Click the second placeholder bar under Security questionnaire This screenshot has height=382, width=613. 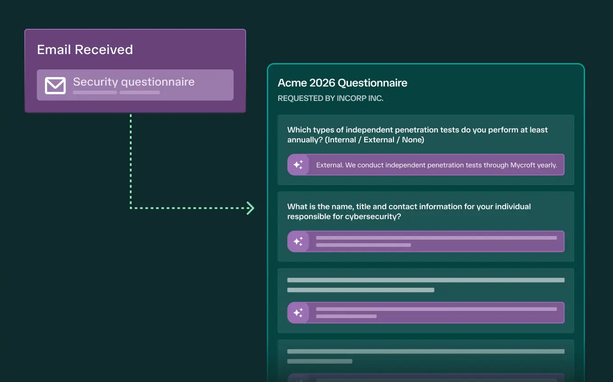click(140, 92)
